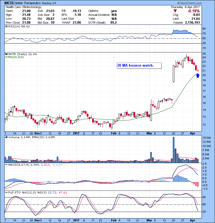Click the '20 MA bounce watch.' annotation box
This screenshot has width=215, height=223.
pyautogui.click(x=139, y=66)
